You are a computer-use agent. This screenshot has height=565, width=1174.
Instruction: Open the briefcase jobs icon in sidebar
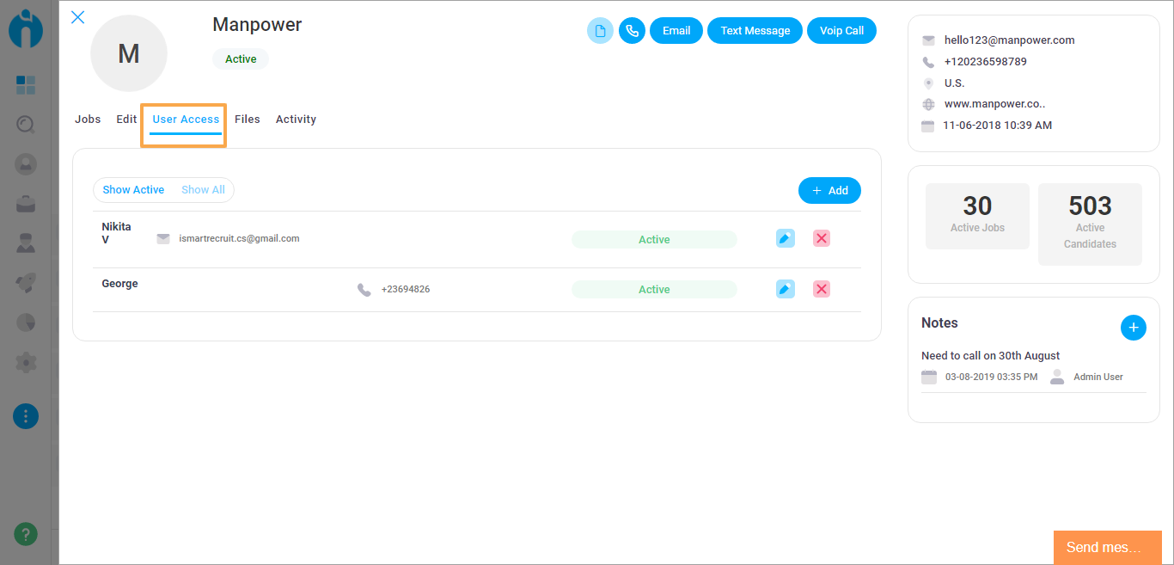(x=26, y=204)
